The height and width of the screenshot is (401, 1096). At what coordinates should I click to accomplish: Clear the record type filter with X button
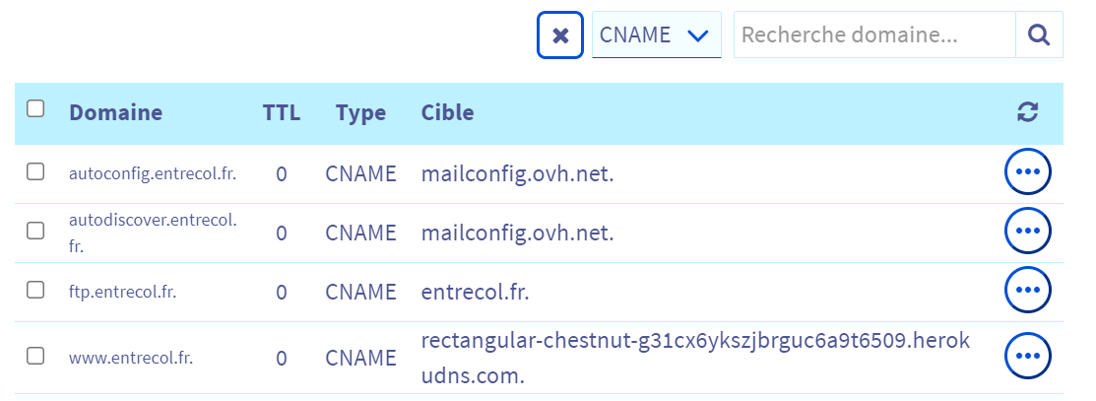click(560, 35)
